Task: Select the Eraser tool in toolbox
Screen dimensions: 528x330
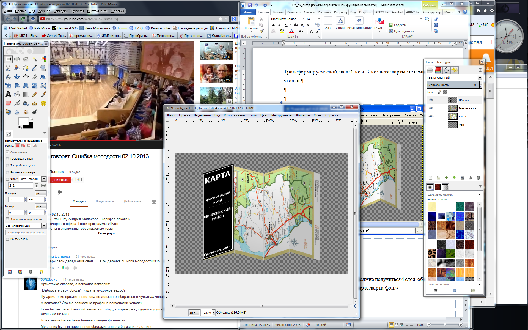Action: (x=8, y=103)
